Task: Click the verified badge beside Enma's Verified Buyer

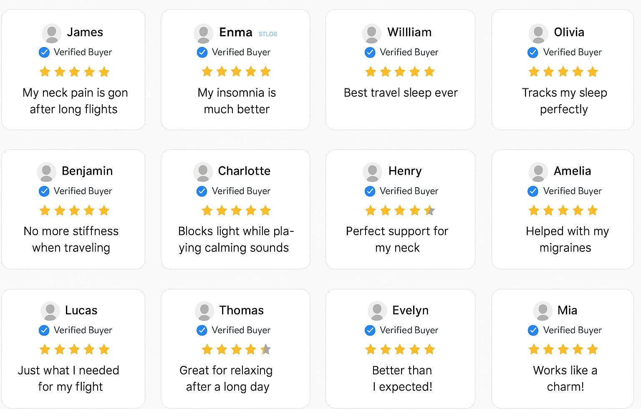Action: click(x=202, y=53)
